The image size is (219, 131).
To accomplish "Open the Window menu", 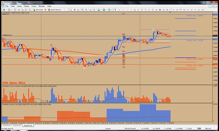I will pyautogui.click(x=41, y=6).
